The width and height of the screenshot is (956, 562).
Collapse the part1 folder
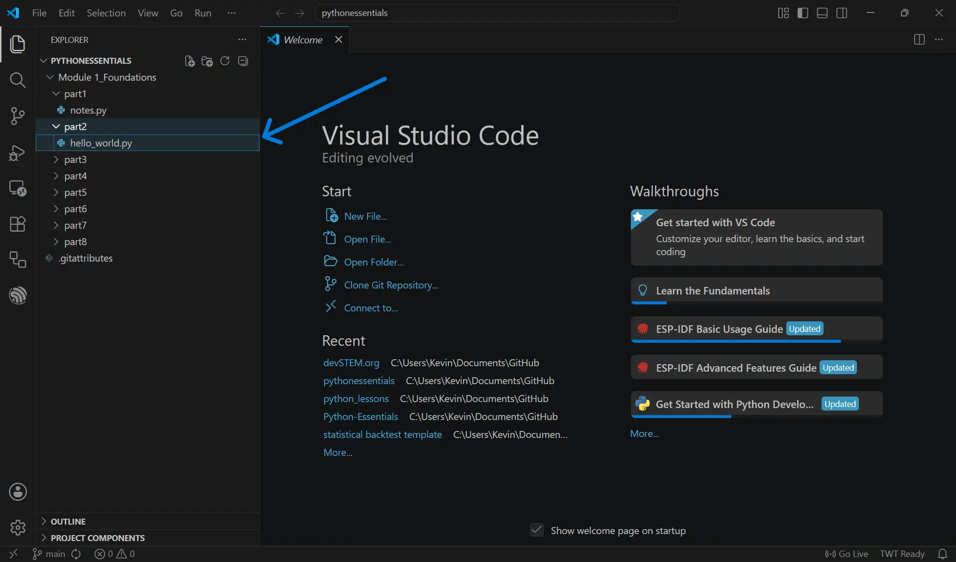pyautogui.click(x=147, y=94)
